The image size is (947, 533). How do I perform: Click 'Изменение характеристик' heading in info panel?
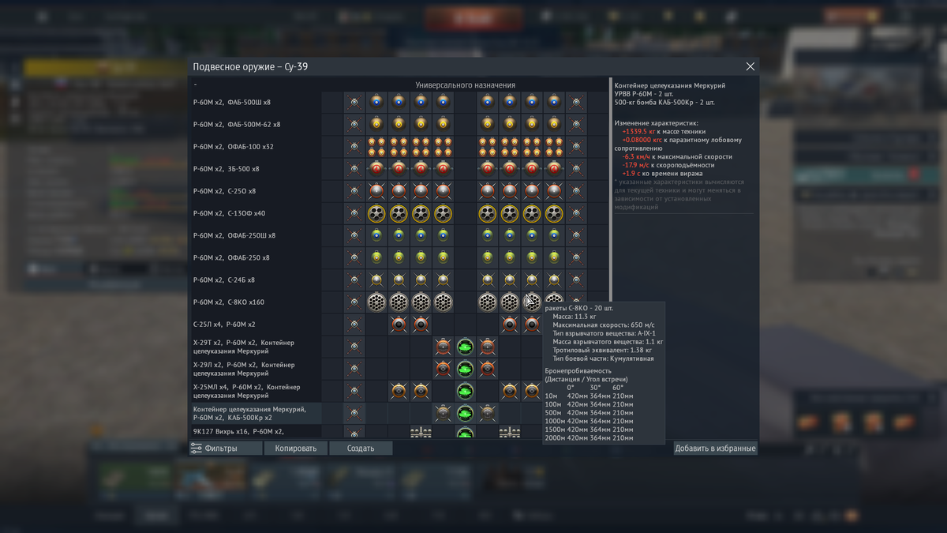click(x=656, y=123)
